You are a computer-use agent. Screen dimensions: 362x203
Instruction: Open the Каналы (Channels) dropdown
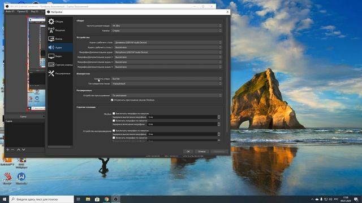166,30
